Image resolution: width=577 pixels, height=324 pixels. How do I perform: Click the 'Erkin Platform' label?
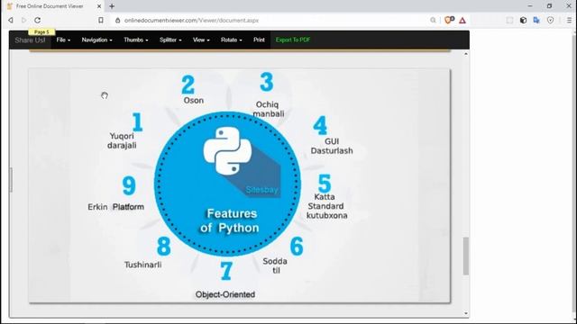pyautogui.click(x=115, y=207)
